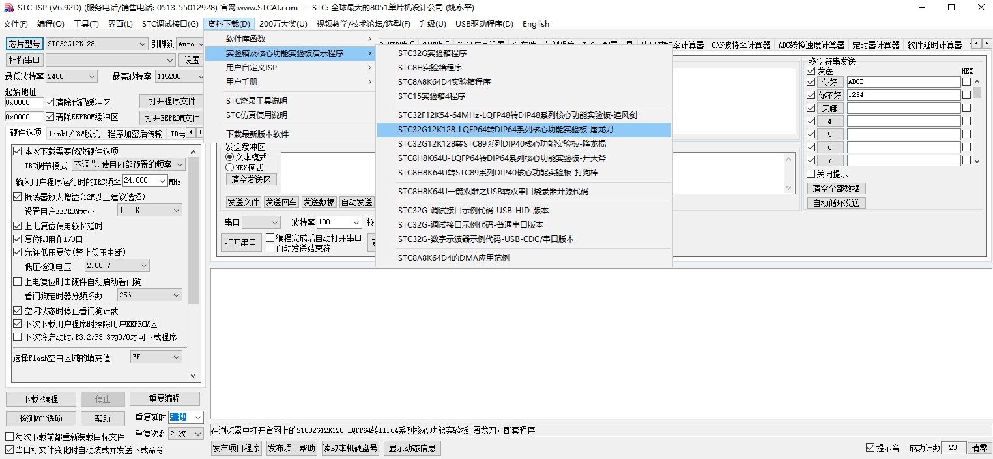The width and height of the screenshot is (993, 459).
Task: Click the hardware options tab scroll-right arrow
Action: (x=200, y=132)
